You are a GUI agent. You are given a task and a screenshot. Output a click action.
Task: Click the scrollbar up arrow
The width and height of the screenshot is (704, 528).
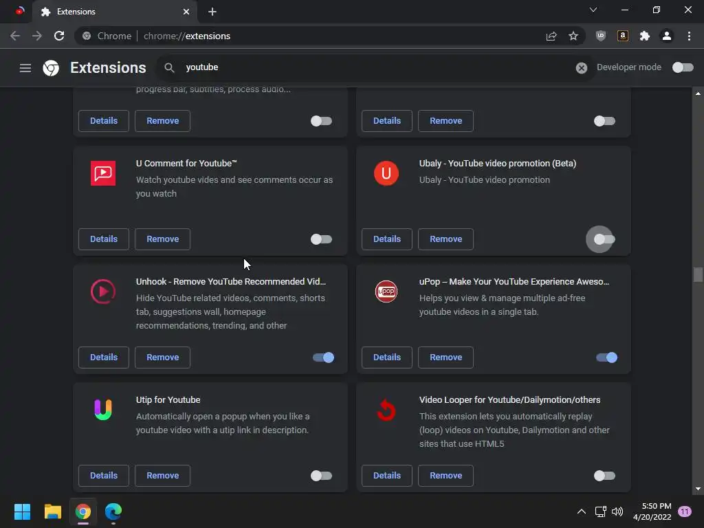(698, 93)
